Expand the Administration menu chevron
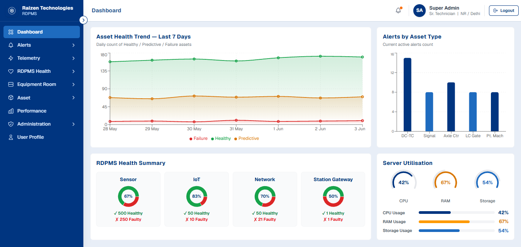Viewport: 521px width, 247px height. point(73,124)
